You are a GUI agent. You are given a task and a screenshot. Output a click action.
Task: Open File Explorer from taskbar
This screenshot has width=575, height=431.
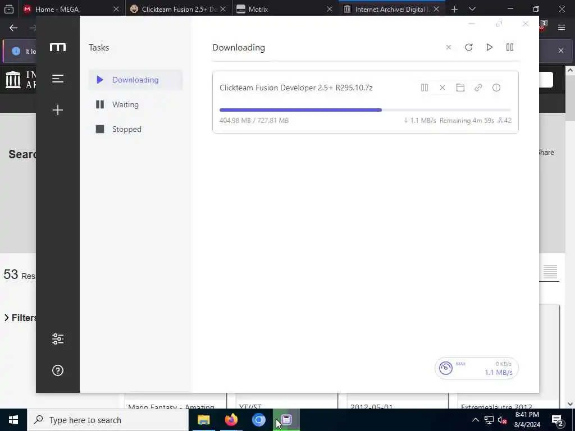coord(203,420)
